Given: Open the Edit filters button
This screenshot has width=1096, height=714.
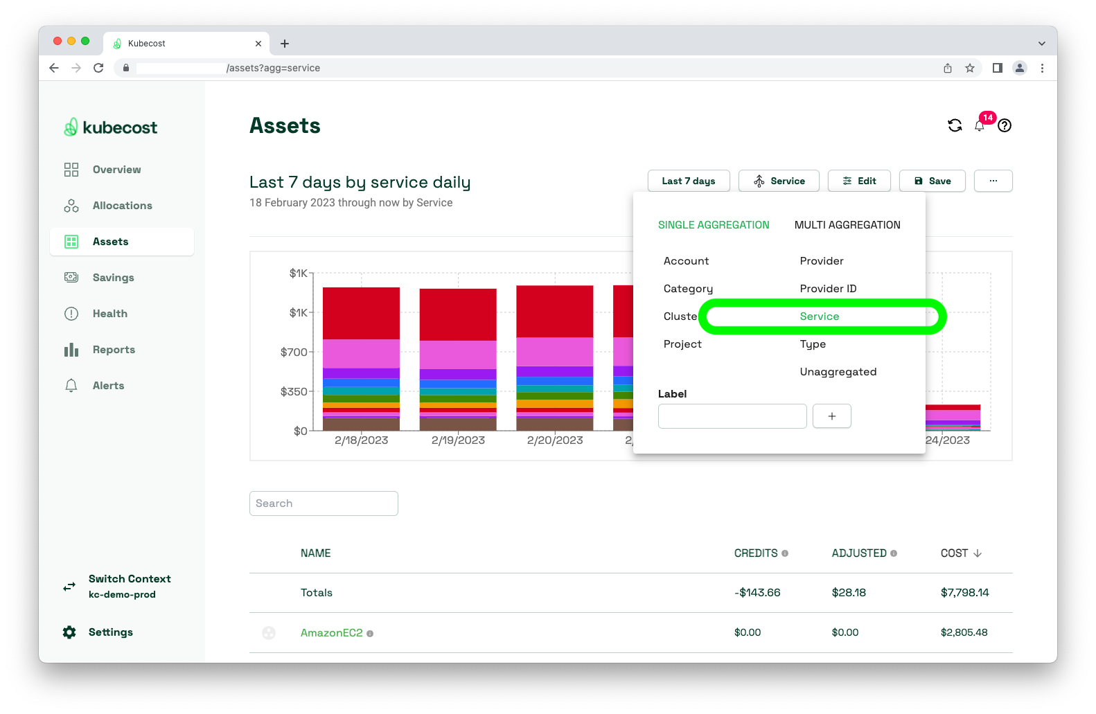Looking at the screenshot, I should pyautogui.click(x=859, y=181).
